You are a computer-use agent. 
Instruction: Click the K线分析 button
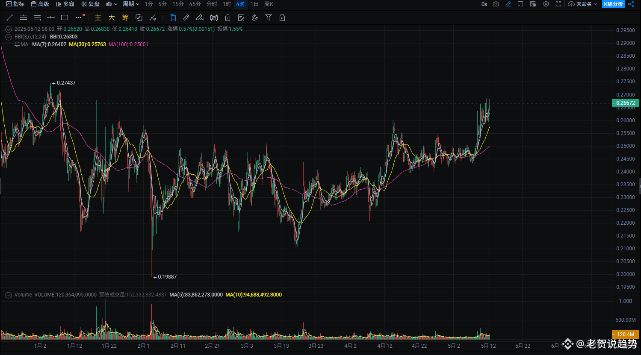click(x=613, y=4)
